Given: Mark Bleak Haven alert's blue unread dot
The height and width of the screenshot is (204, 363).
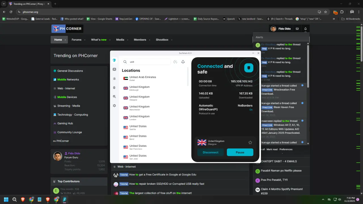Looking at the screenshot, I should 302,103.
